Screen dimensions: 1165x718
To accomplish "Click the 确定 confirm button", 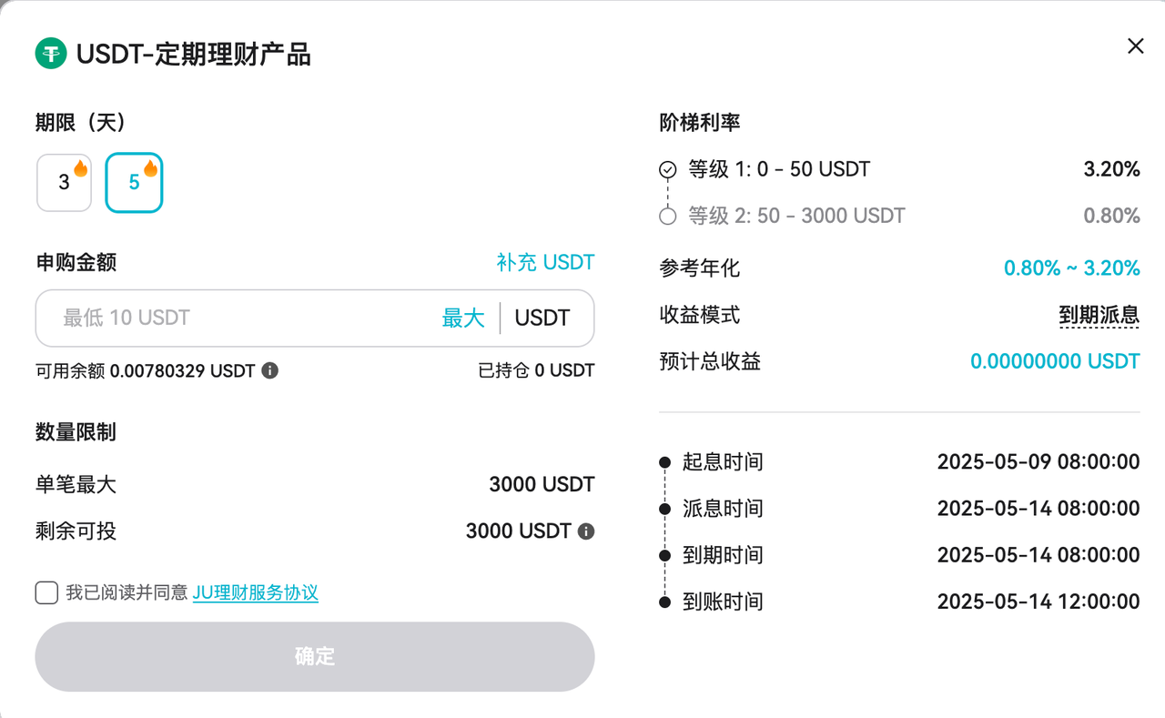I will click(315, 656).
